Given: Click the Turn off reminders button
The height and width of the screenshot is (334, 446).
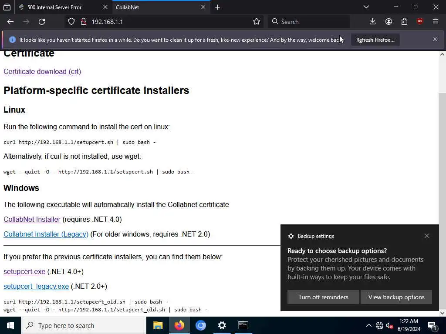Looking at the screenshot, I should pos(323,297).
